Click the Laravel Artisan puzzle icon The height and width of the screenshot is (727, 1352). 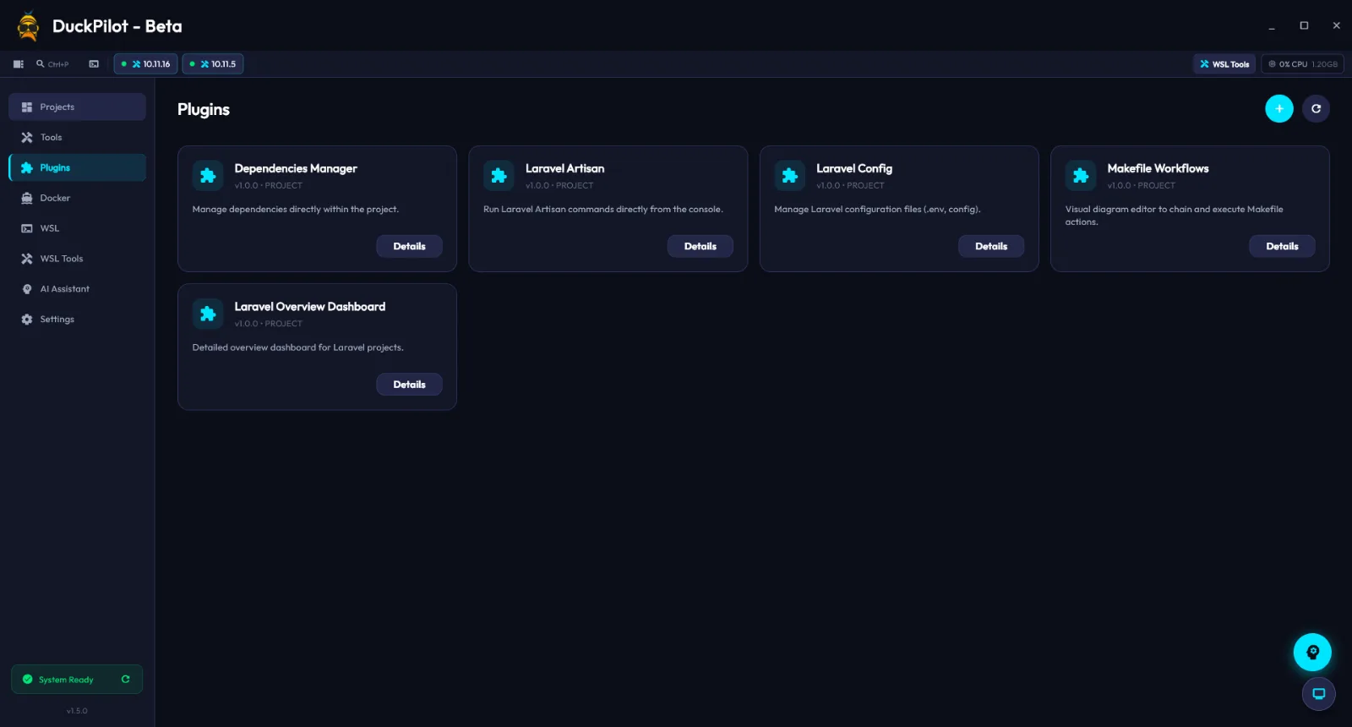[x=499, y=176]
